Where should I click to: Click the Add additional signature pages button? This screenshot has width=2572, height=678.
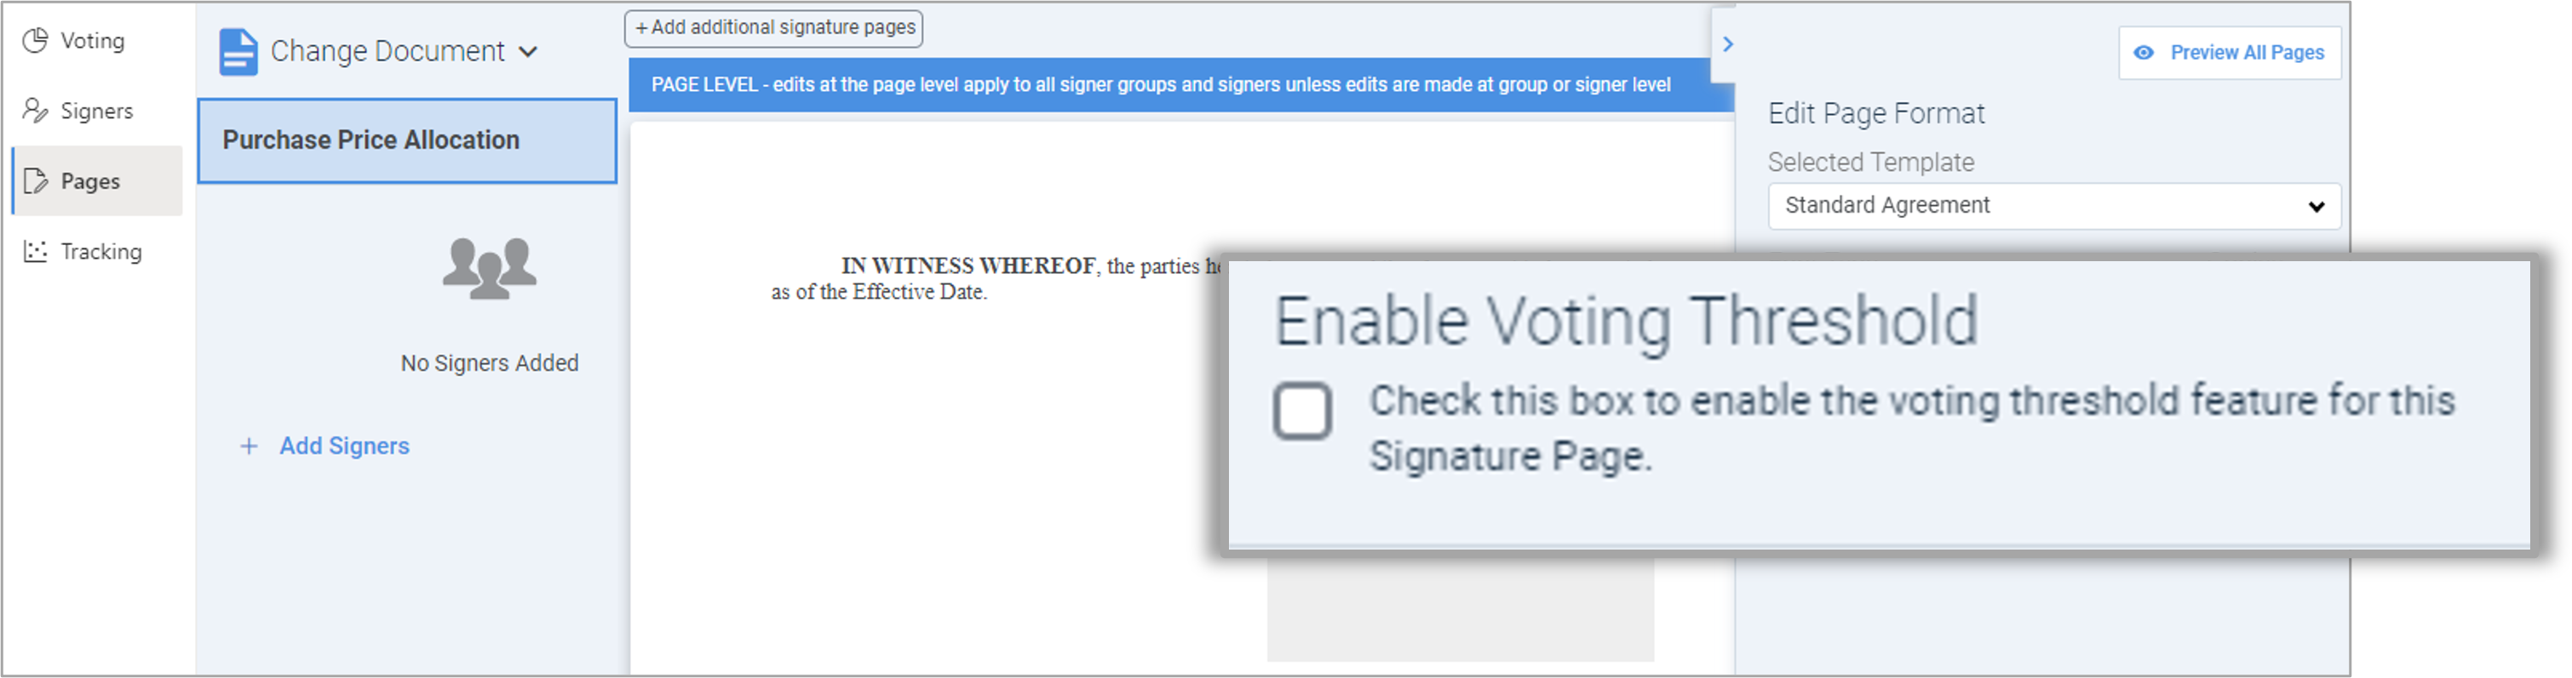tap(772, 28)
